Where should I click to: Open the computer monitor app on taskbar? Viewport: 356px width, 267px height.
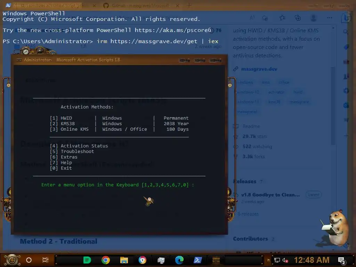[161, 260]
